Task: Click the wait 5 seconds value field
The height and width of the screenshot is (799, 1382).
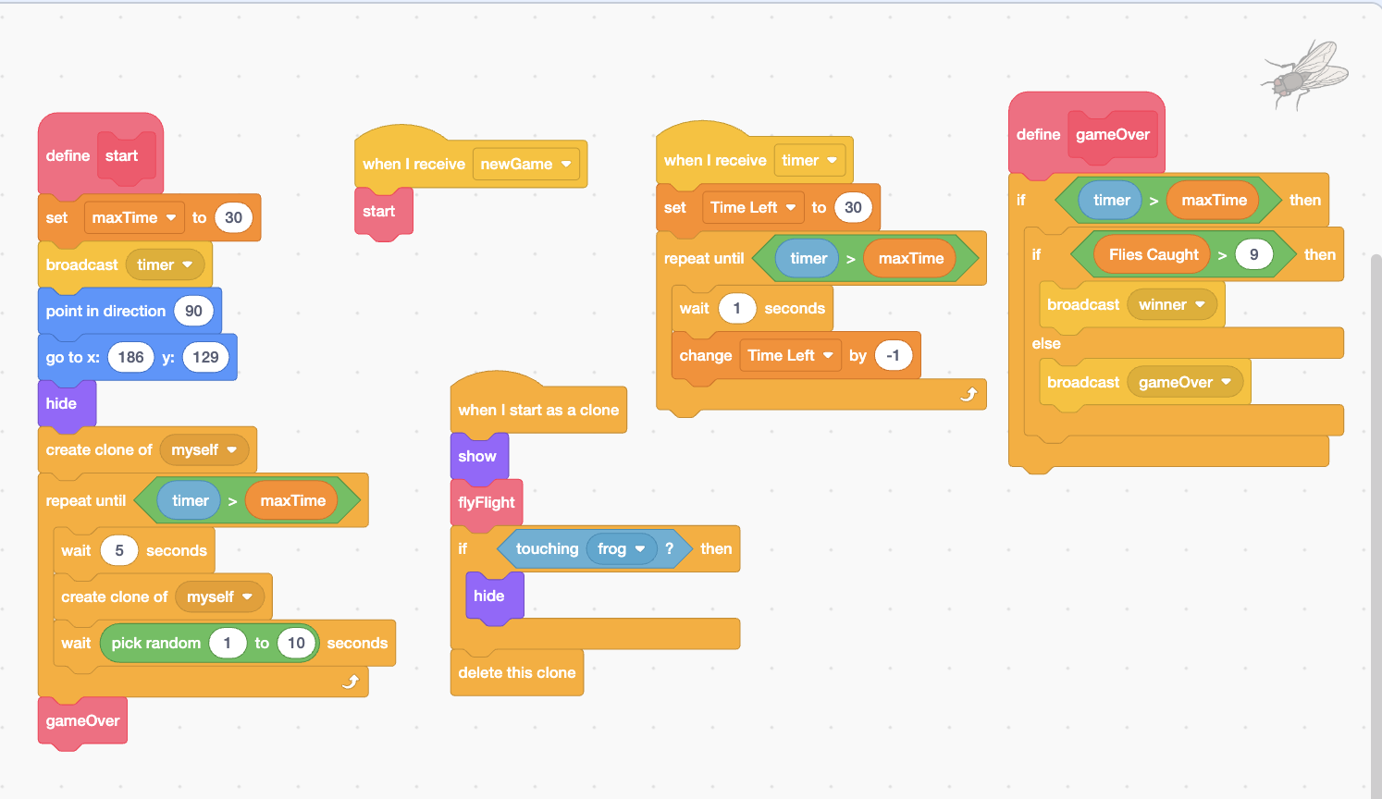Action: (119, 550)
